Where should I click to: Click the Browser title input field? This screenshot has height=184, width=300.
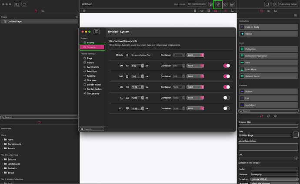click(x=268, y=126)
